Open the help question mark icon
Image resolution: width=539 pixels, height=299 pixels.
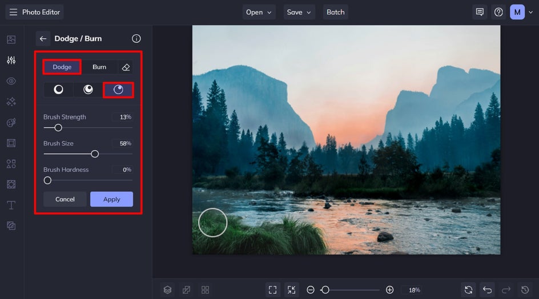click(498, 13)
